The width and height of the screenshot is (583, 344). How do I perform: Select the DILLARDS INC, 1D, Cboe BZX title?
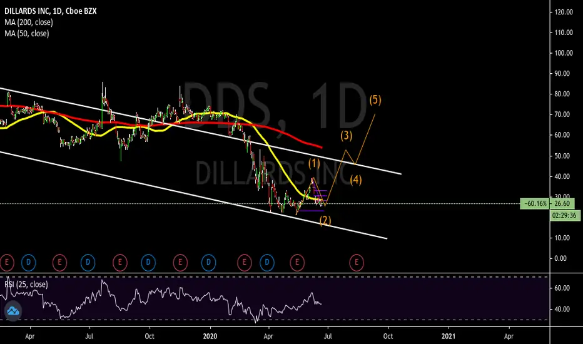[51, 11]
